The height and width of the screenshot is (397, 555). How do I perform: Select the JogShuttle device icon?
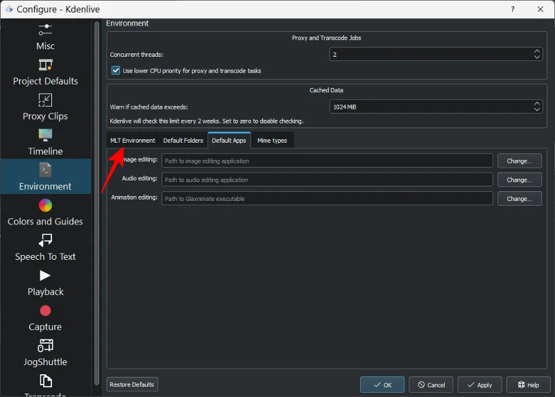[x=45, y=346]
